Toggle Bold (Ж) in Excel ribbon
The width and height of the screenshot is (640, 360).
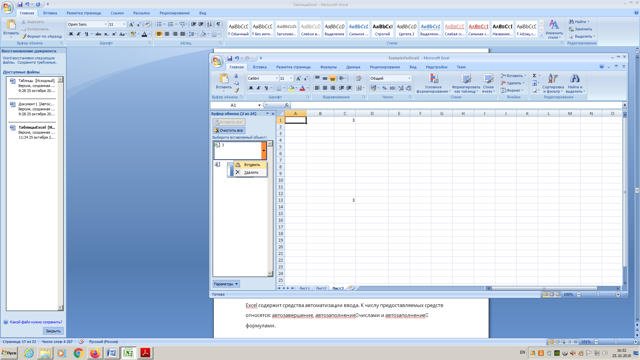[251, 88]
